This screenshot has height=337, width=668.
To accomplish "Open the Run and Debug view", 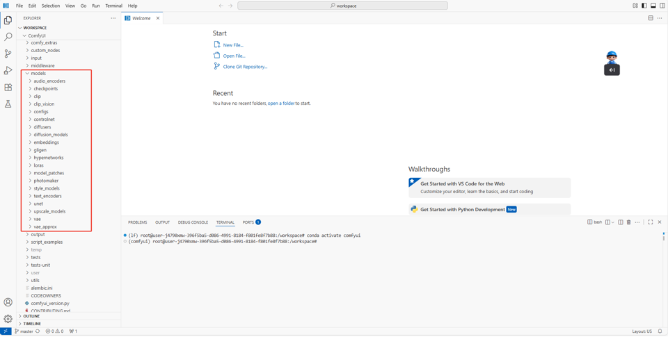I will (x=8, y=71).
